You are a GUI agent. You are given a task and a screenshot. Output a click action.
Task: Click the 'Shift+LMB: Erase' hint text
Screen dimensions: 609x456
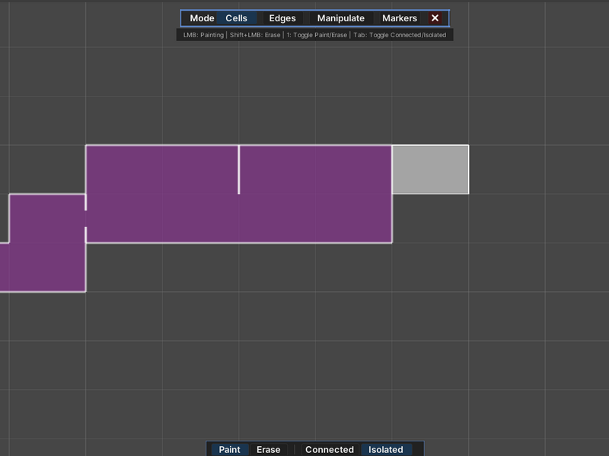(255, 35)
